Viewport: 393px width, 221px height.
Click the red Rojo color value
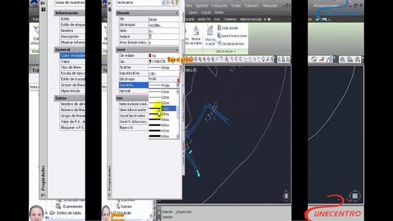(164, 56)
